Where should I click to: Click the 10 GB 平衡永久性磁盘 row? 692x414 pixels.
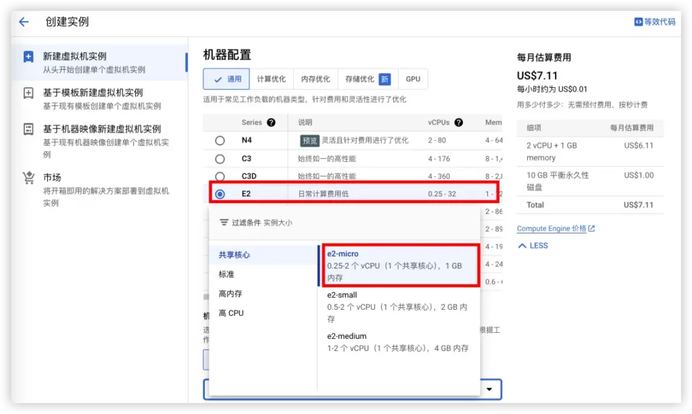pos(589,181)
